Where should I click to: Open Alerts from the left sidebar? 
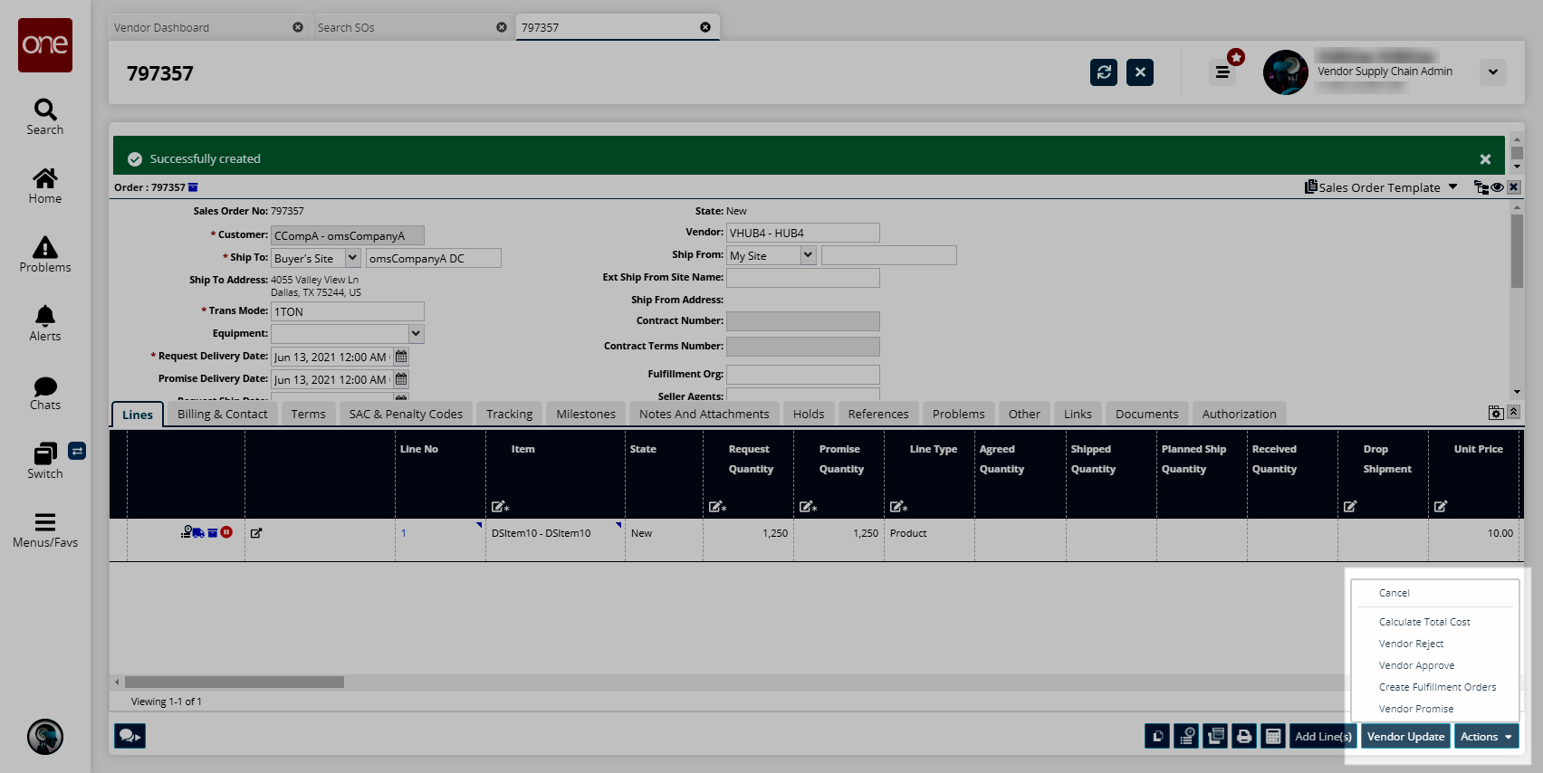pyautogui.click(x=45, y=323)
